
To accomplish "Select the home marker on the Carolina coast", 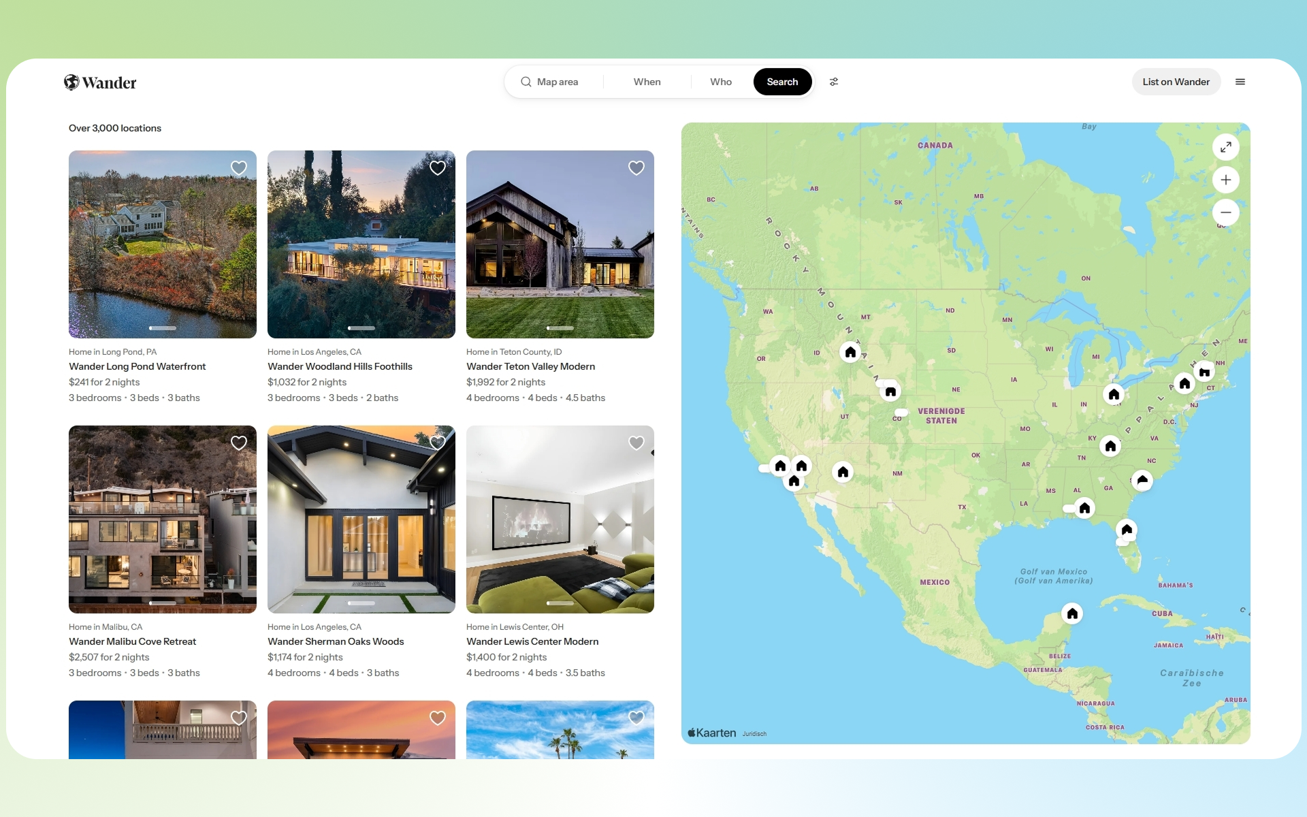I will coord(1142,480).
